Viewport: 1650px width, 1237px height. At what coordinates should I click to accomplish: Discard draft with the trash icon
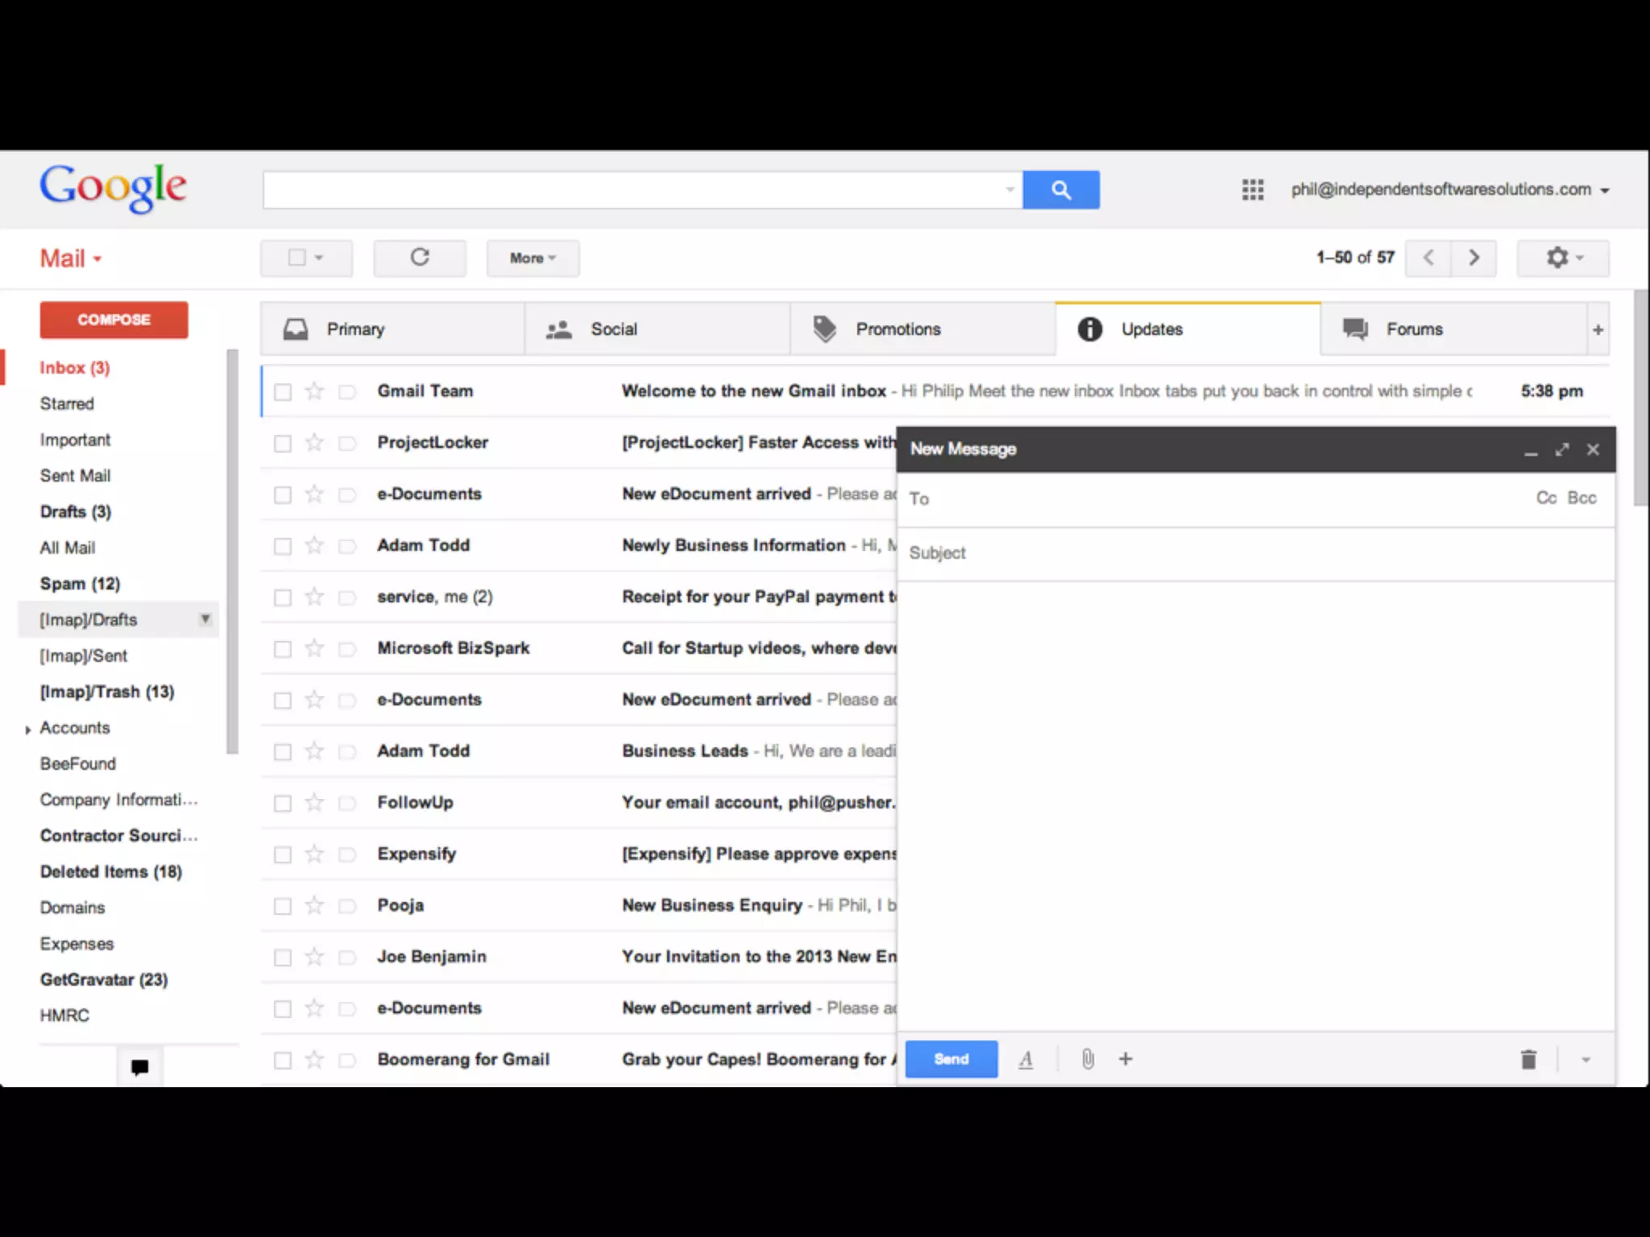pos(1528,1059)
